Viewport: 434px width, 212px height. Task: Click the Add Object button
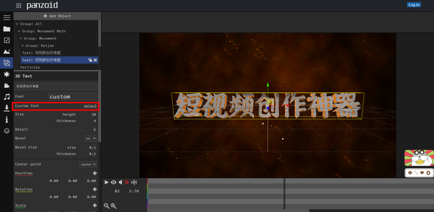tap(57, 16)
